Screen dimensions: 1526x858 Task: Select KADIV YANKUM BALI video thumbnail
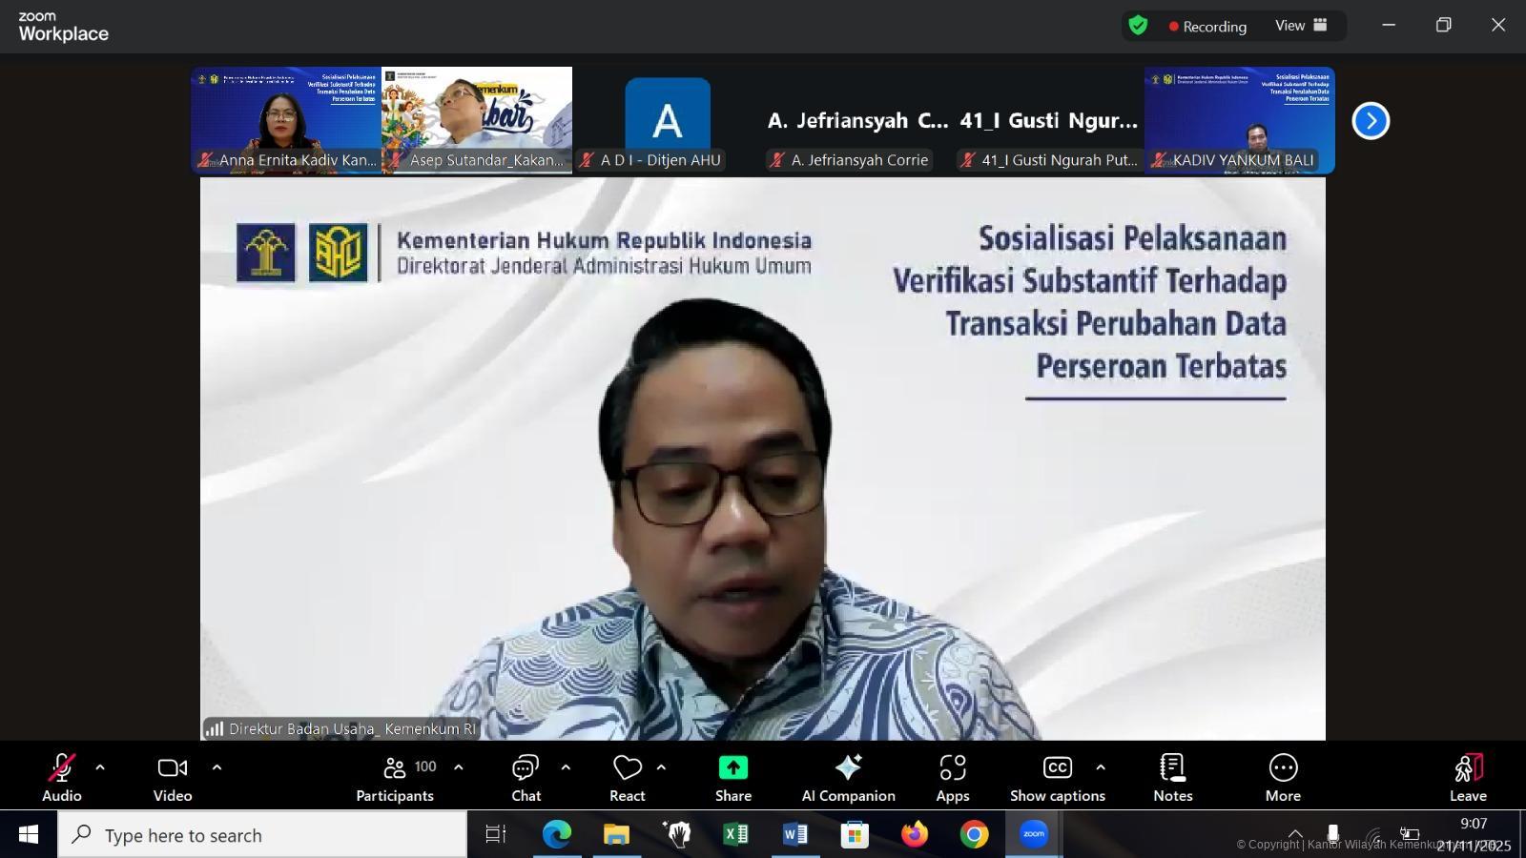coord(1239,120)
